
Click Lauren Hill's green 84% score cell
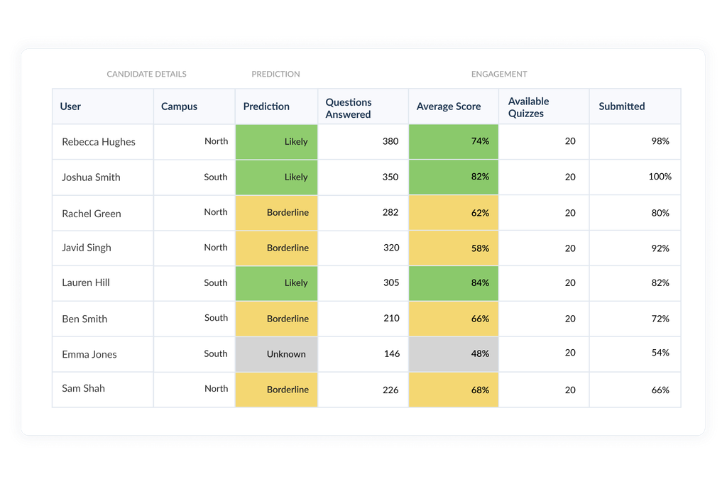coord(453,283)
